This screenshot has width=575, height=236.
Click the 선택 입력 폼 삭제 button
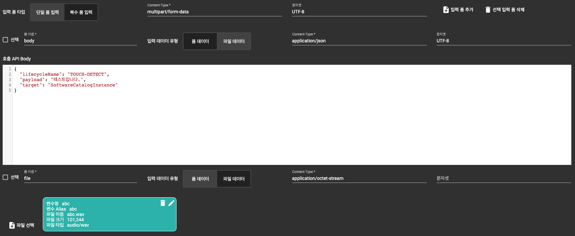tap(505, 10)
